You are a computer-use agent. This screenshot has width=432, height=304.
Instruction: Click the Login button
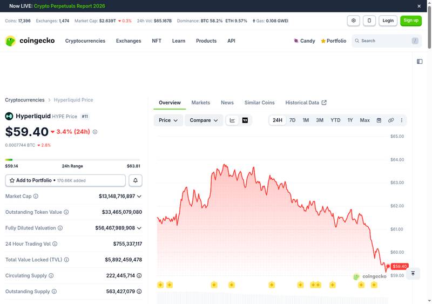coord(388,21)
